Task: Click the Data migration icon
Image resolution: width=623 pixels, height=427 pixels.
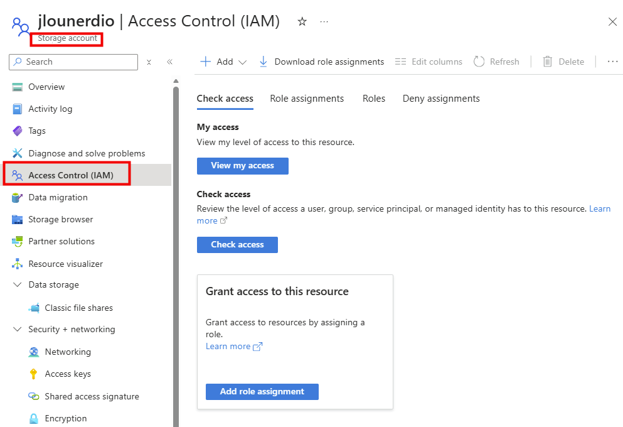Action: [17, 198]
